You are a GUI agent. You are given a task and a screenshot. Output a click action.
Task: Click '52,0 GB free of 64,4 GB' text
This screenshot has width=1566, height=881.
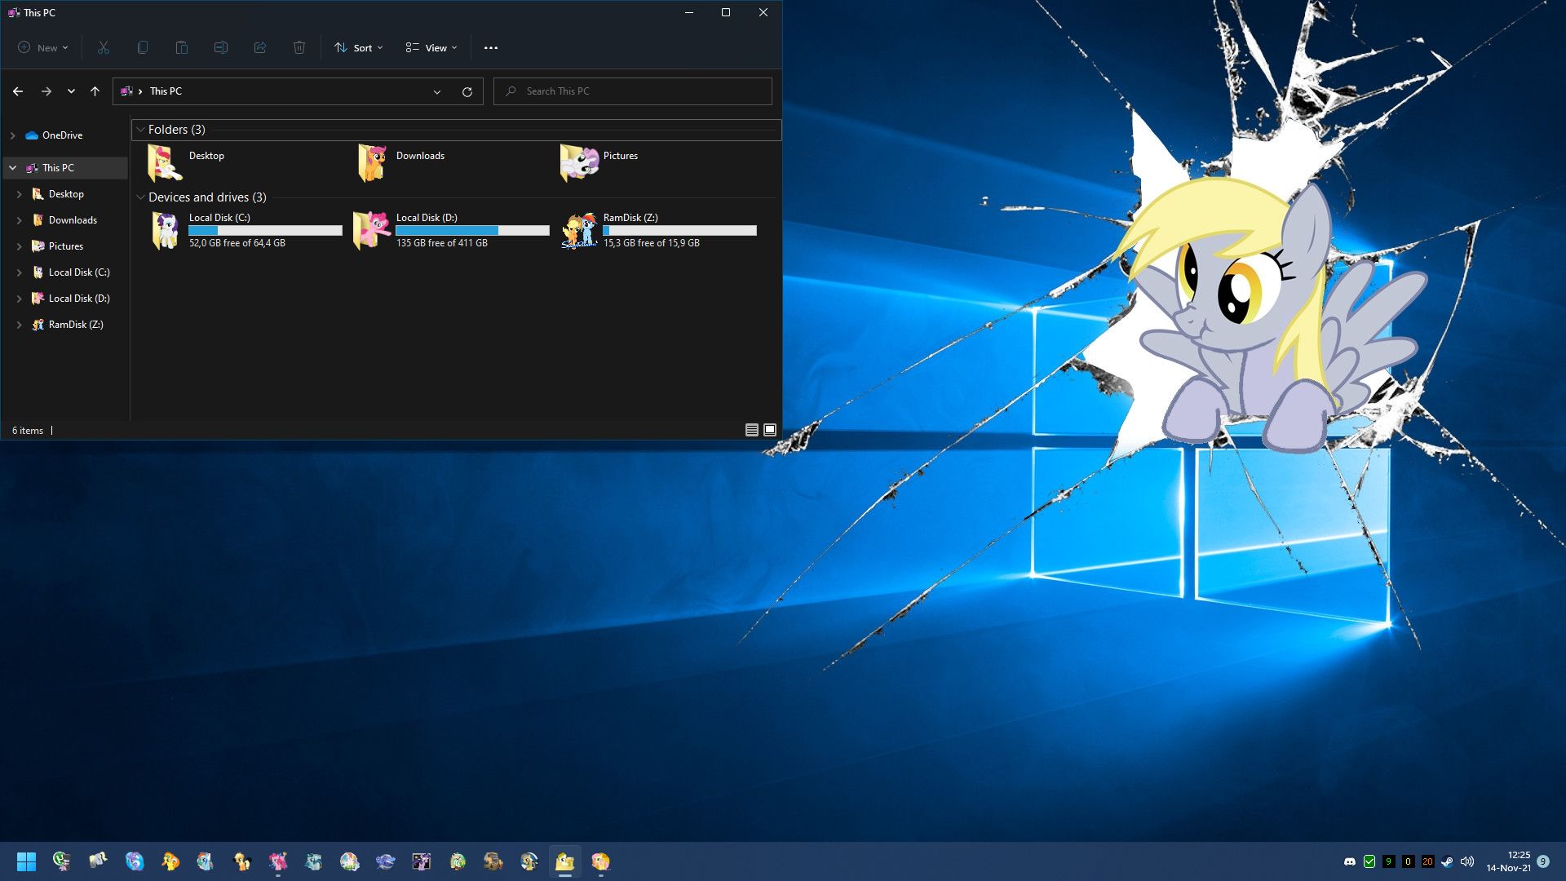click(x=237, y=243)
